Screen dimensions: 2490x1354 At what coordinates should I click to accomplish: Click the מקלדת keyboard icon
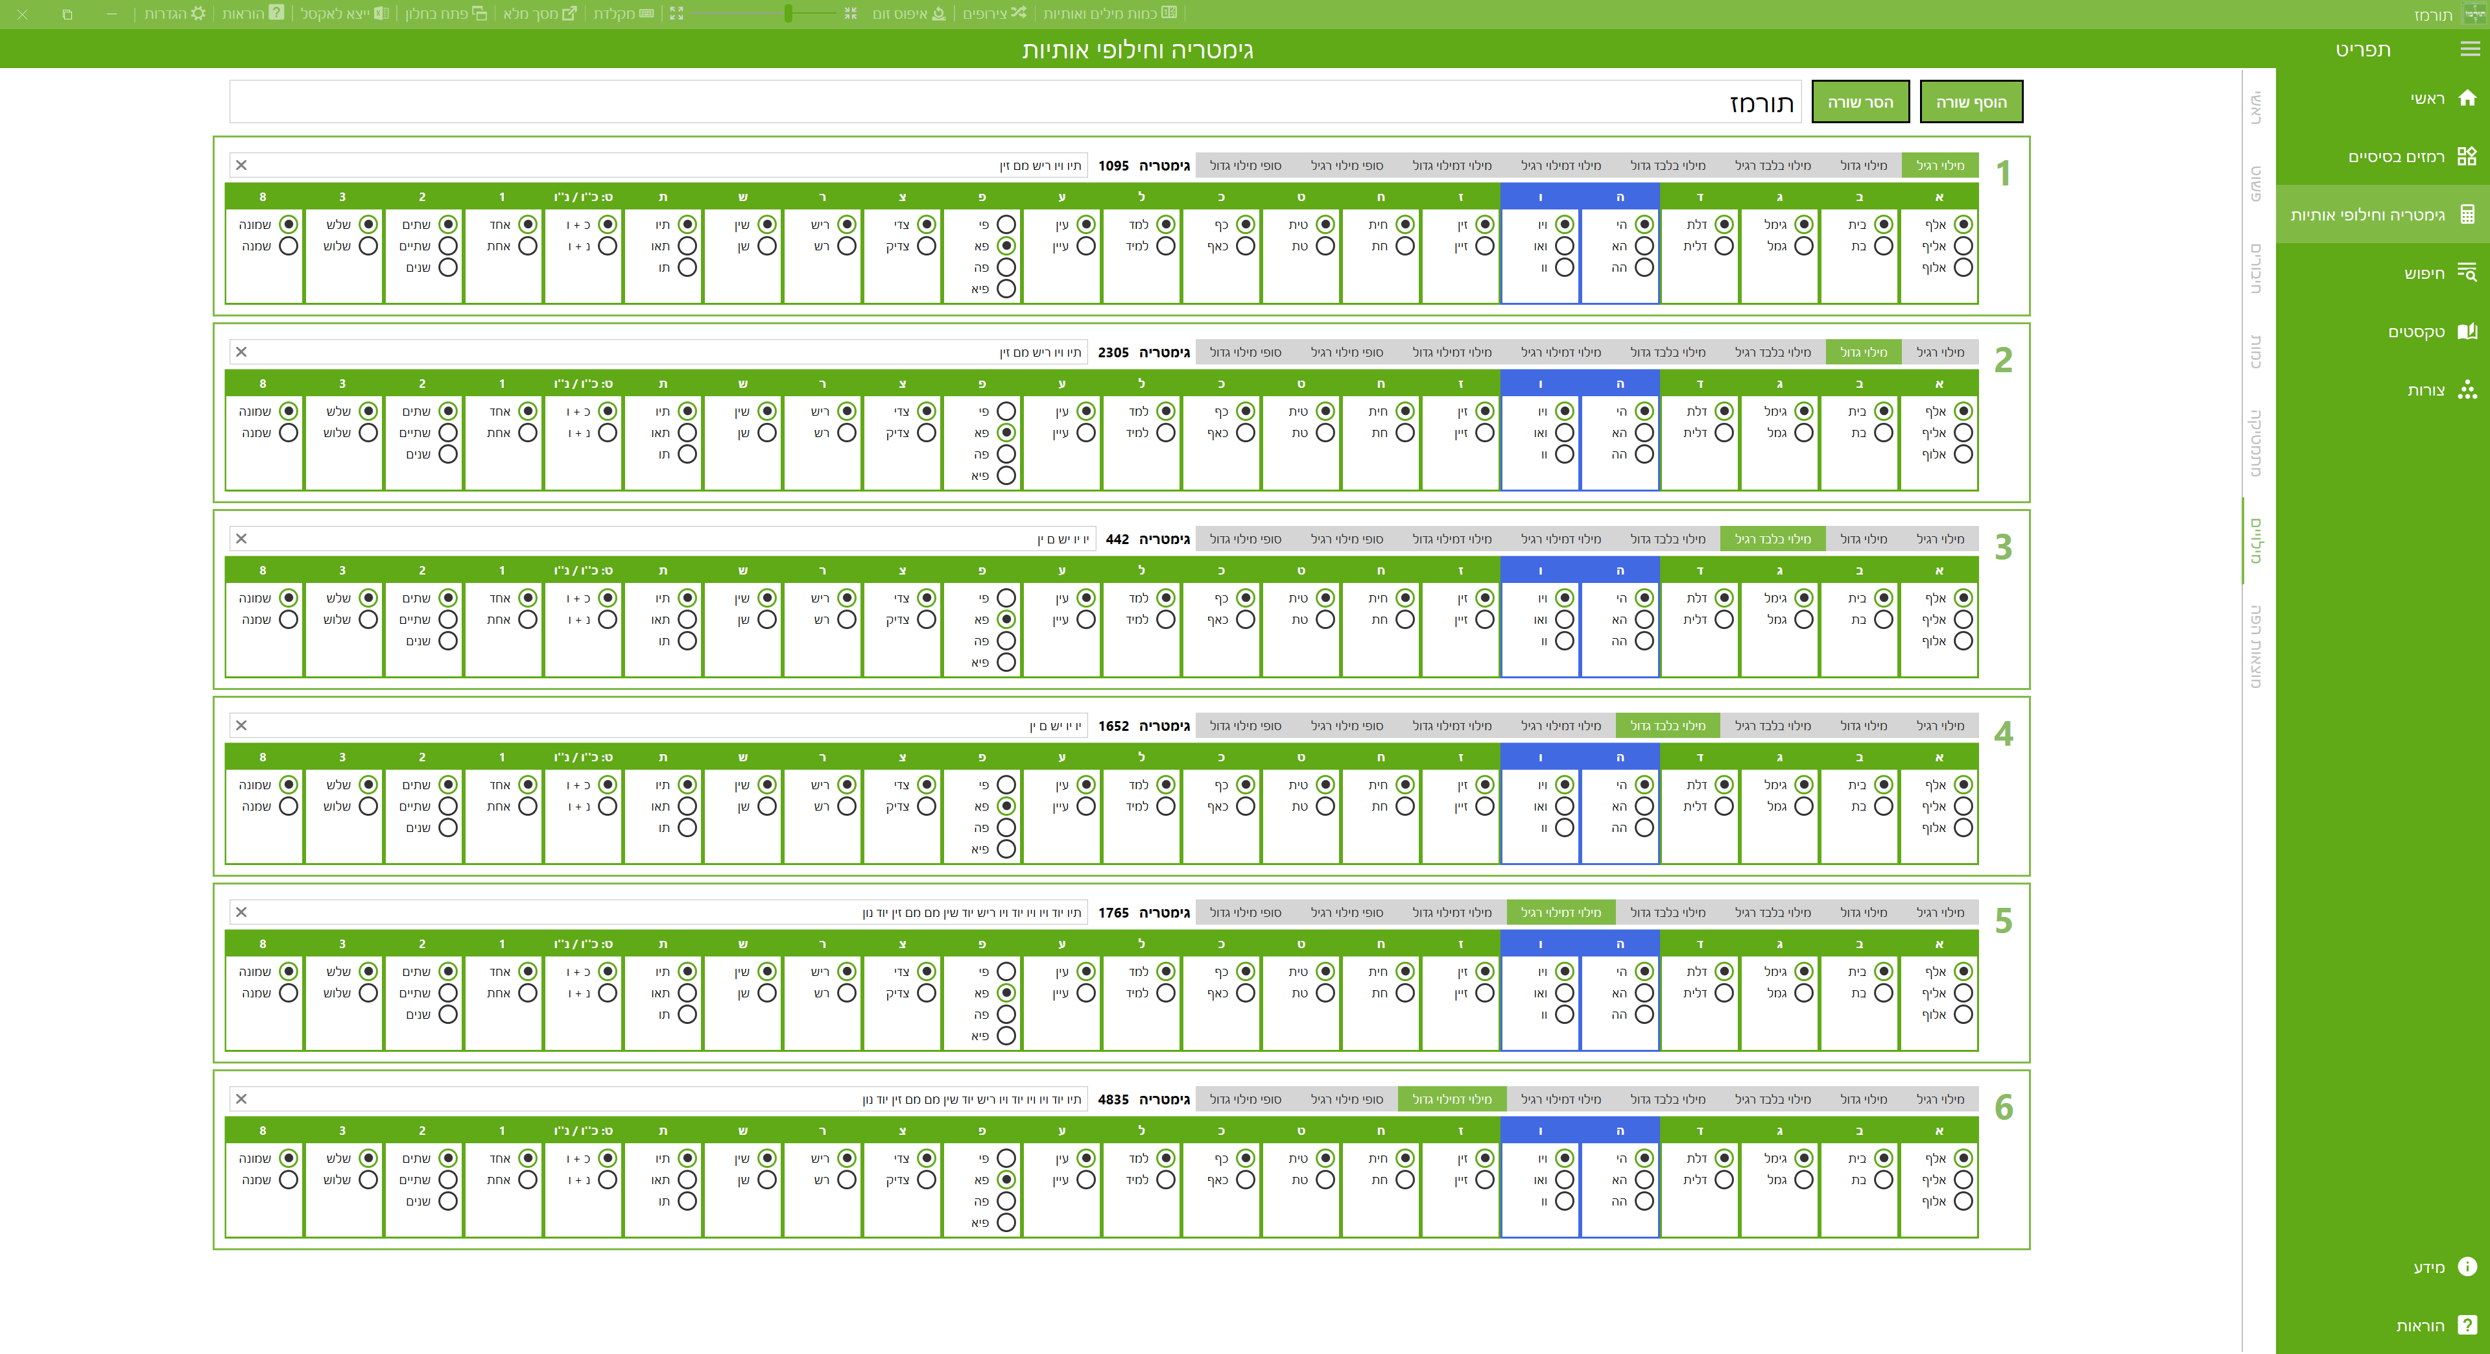pos(646,14)
